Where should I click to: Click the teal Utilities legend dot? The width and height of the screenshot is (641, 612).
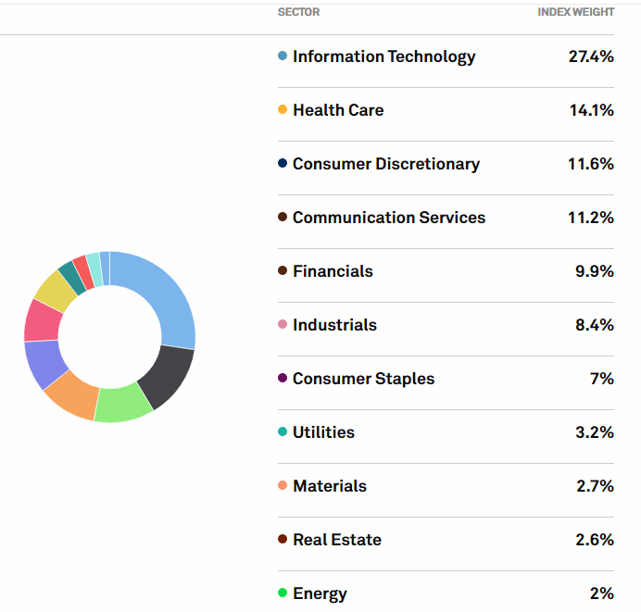click(x=283, y=432)
